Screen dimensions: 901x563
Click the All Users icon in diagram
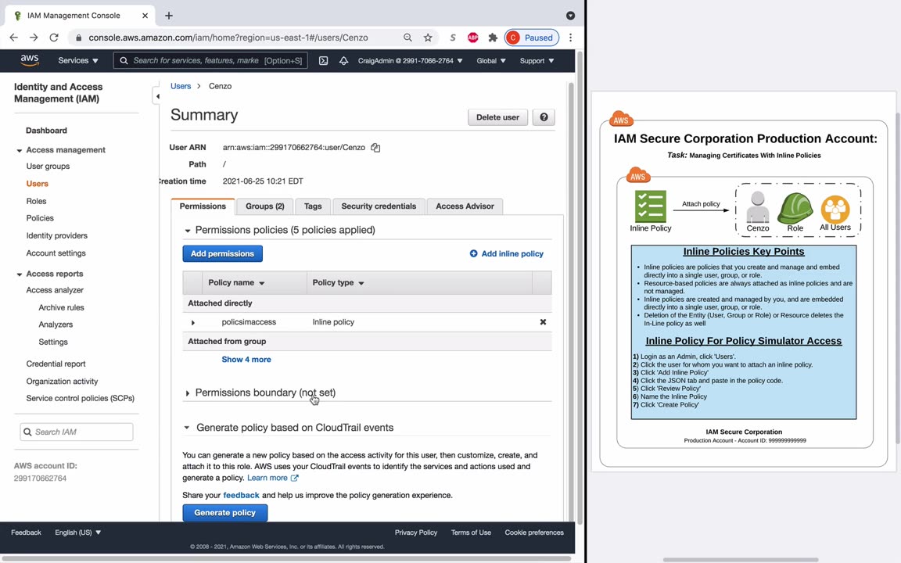835,209
